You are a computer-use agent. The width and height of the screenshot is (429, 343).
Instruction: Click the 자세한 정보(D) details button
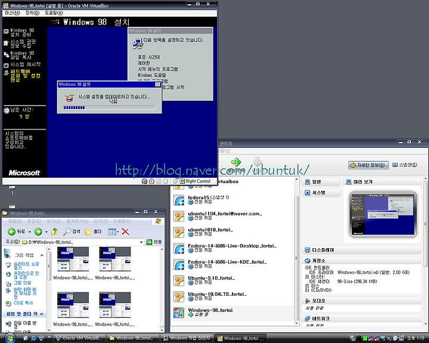pyautogui.click(x=368, y=165)
